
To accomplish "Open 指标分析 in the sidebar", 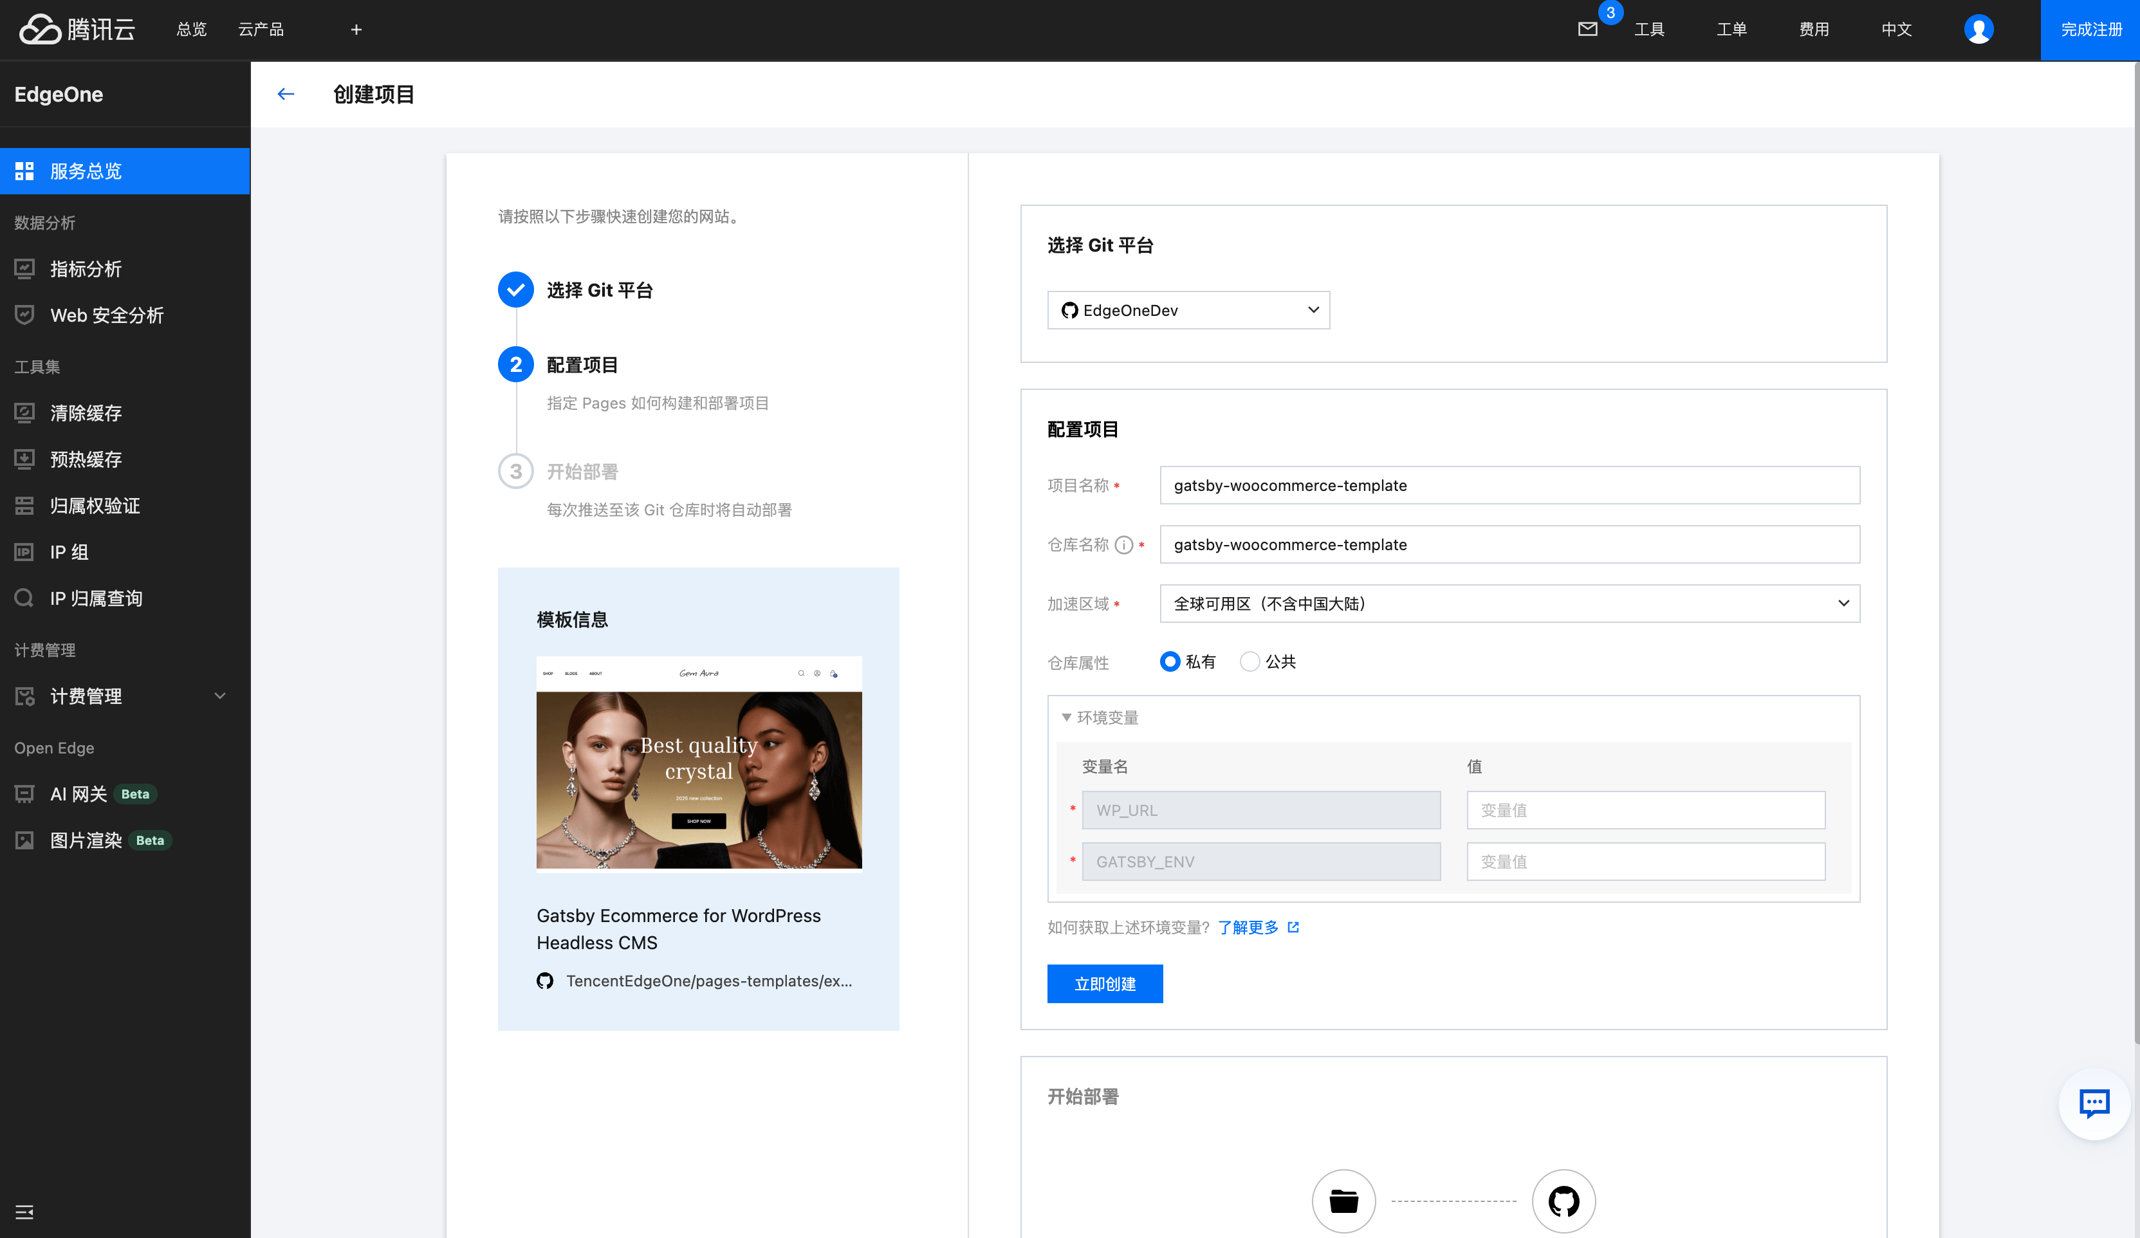I will click(86, 269).
